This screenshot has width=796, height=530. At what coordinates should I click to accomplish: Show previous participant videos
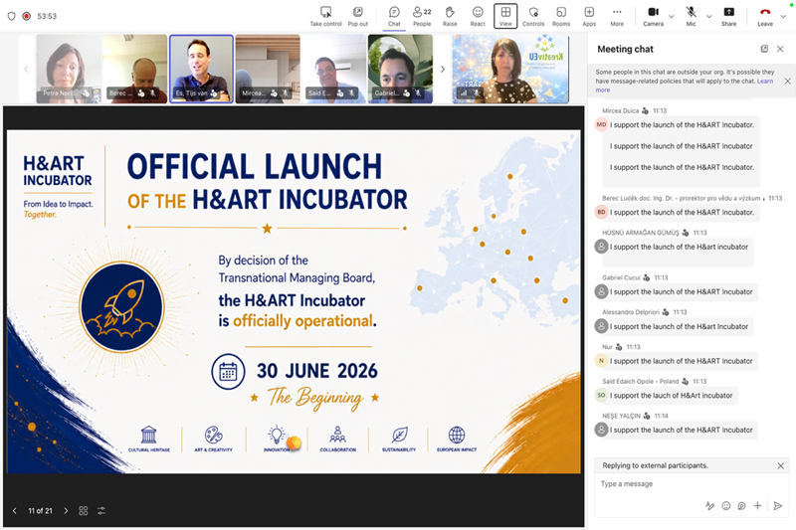point(26,69)
